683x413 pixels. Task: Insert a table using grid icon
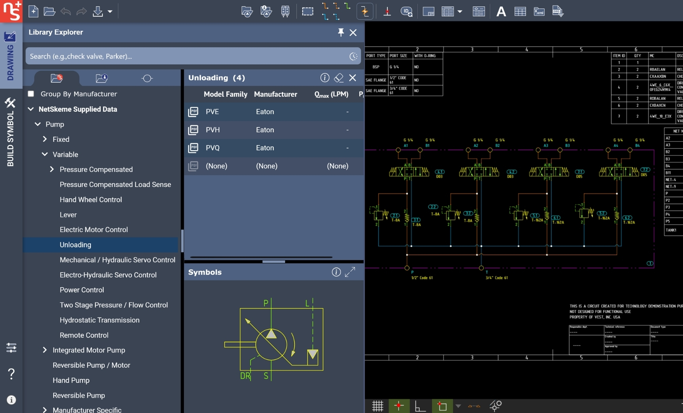(x=520, y=12)
